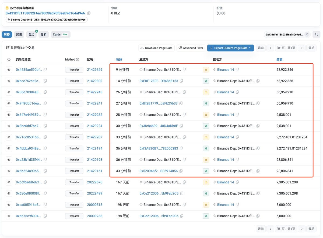The width and height of the screenshot is (323, 238).
Task: Jump to 最前 page in bottom pagination
Action: coord(261,229)
